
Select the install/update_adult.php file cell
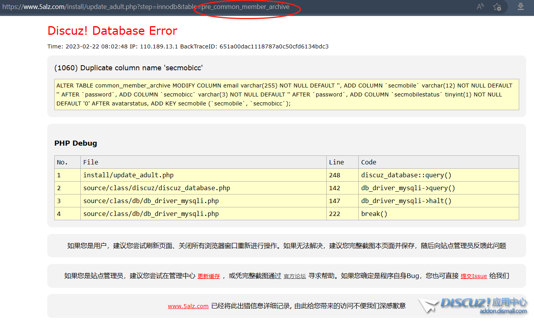coord(128,175)
